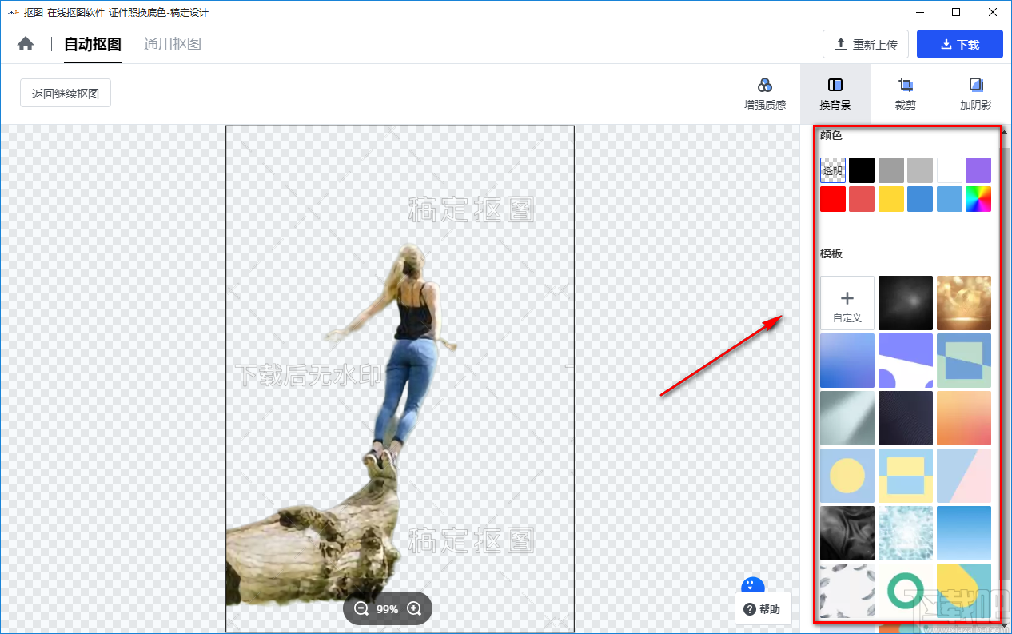Open the 帮助 help button
The height and width of the screenshot is (634, 1012).
[x=763, y=609]
